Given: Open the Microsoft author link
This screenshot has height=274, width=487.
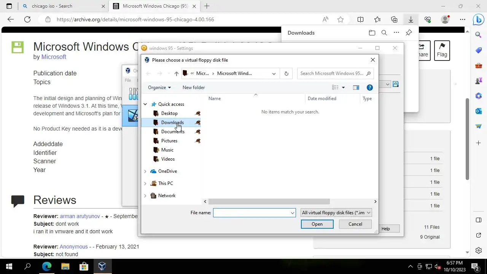Looking at the screenshot, I should pyautogui.click(x=54, y=57).
